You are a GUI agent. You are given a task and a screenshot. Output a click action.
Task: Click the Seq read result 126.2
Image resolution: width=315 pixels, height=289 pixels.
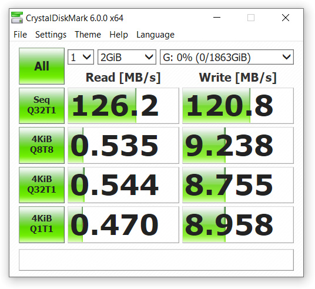[123, 106]
